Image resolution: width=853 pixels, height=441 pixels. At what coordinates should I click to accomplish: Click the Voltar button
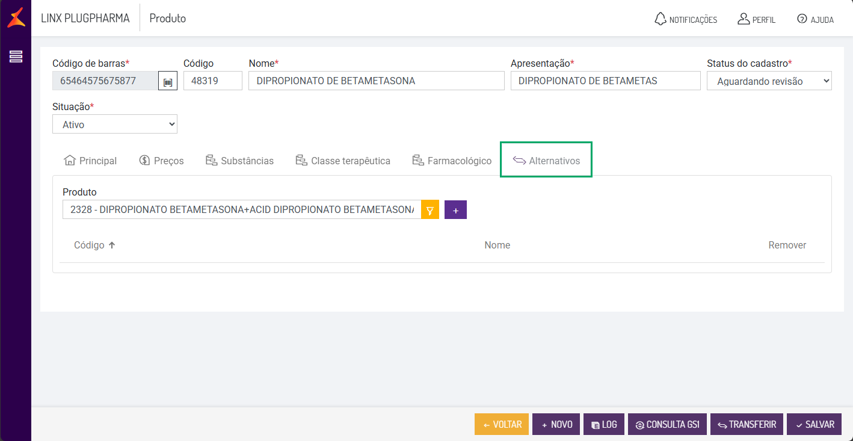[x=501, y=424]
